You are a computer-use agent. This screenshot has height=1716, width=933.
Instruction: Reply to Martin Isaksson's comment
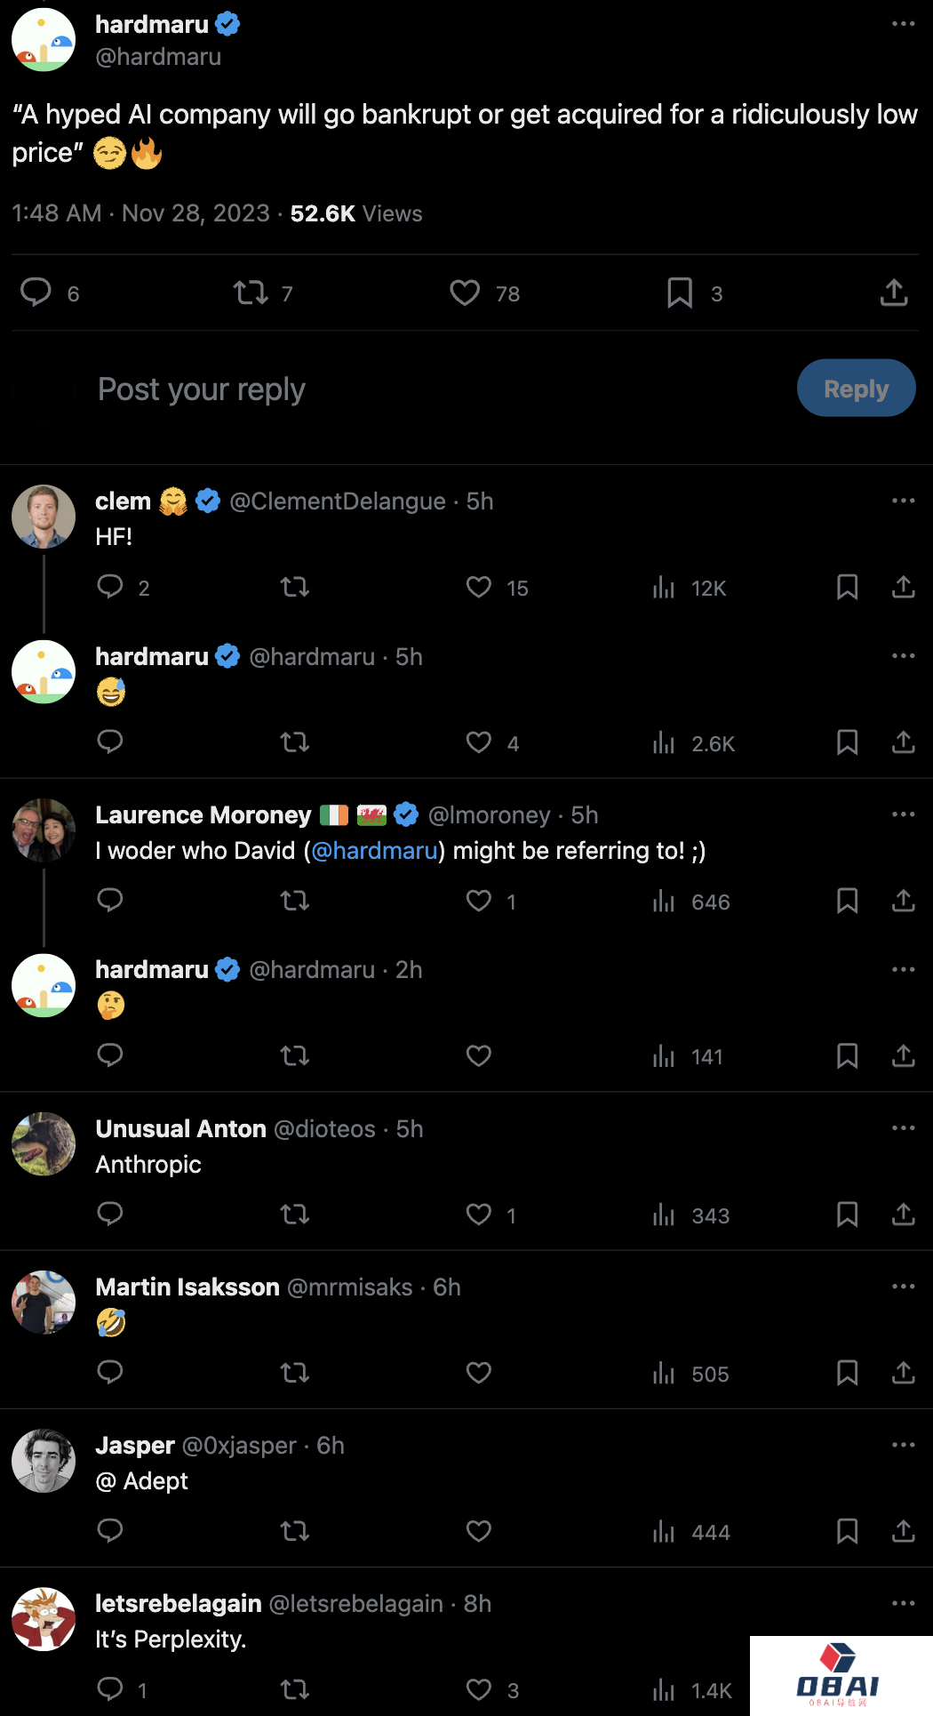110,1373
